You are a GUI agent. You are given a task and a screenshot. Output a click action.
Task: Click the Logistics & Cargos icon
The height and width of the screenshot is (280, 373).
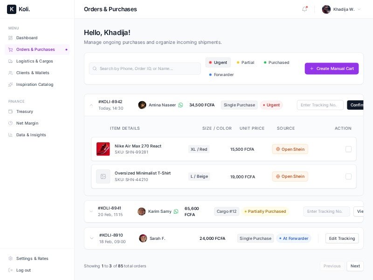pyautogui.click(x=11, y=61)
